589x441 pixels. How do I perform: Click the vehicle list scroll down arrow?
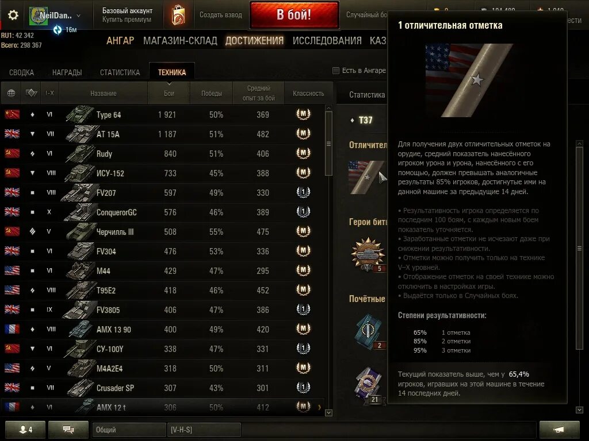[328, 412]
